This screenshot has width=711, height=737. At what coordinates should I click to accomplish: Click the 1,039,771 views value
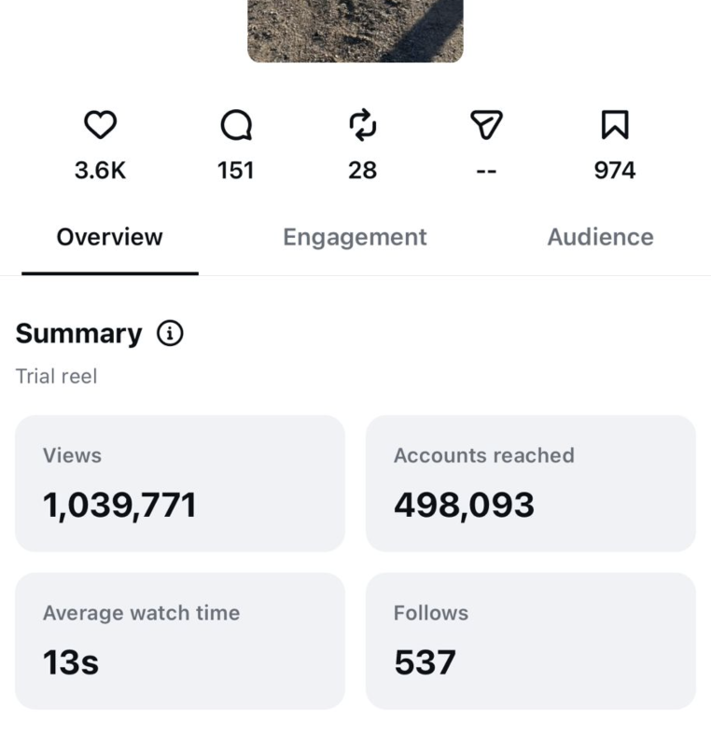coord(119,506)
